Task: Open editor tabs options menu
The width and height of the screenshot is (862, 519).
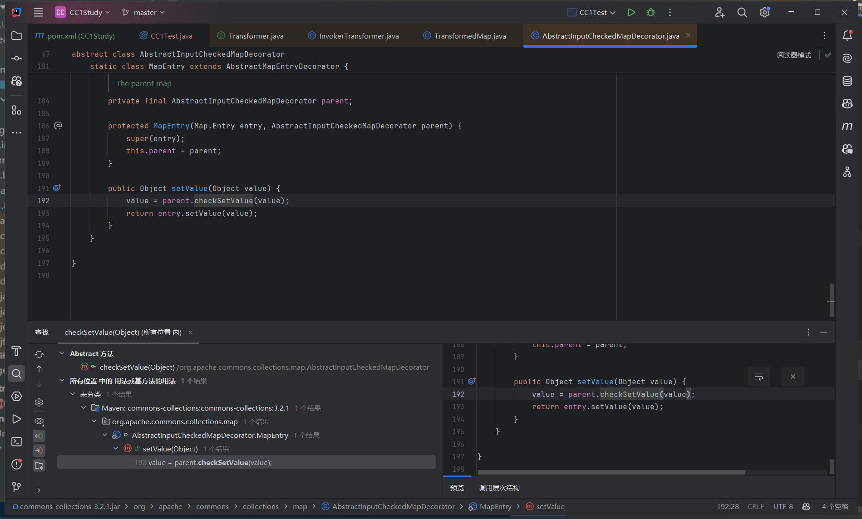Action: pyautogui.click(x=824, y=36)
